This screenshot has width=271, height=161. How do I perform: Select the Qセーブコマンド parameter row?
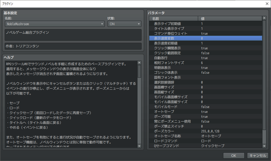206,146
